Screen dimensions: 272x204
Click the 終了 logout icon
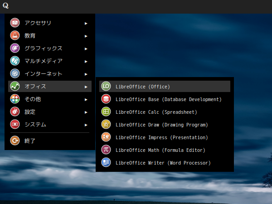[15, 141]
